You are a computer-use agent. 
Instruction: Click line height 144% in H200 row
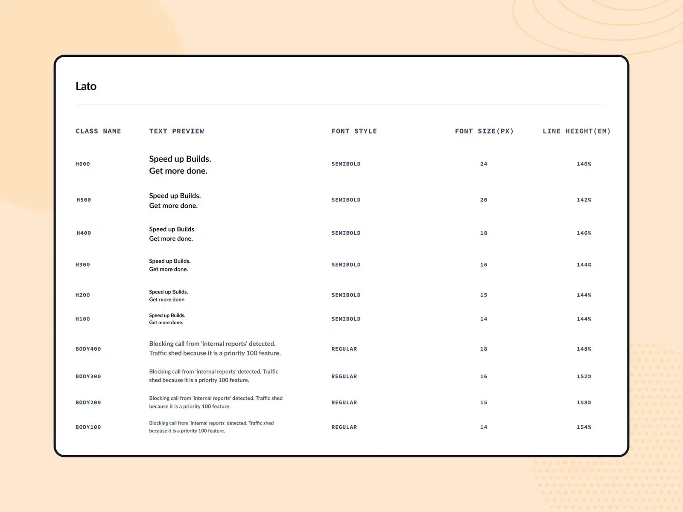[x=584, y=295]
